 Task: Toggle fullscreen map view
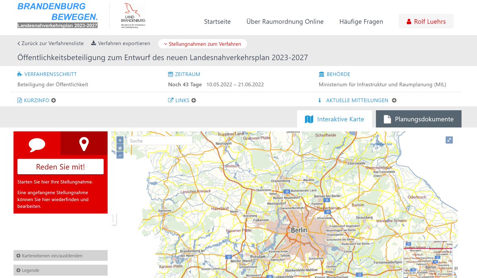(x=449, y=140)
